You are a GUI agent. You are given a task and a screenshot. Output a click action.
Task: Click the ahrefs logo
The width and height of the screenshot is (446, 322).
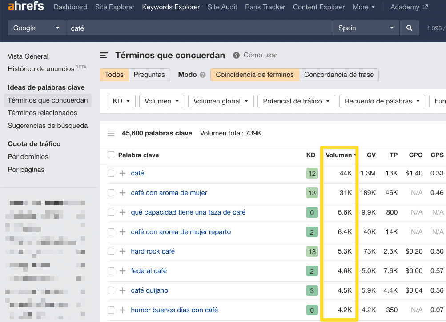[x=26, y=7]
